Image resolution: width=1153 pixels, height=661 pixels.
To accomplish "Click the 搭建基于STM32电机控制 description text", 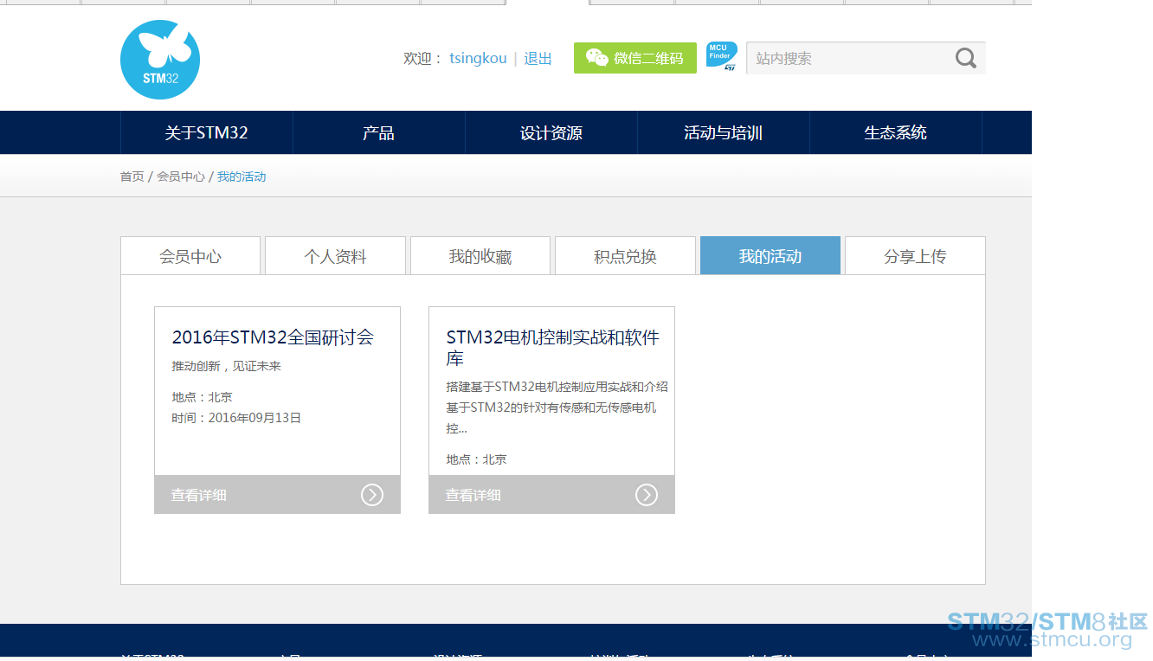I will (x=557, y=408).
